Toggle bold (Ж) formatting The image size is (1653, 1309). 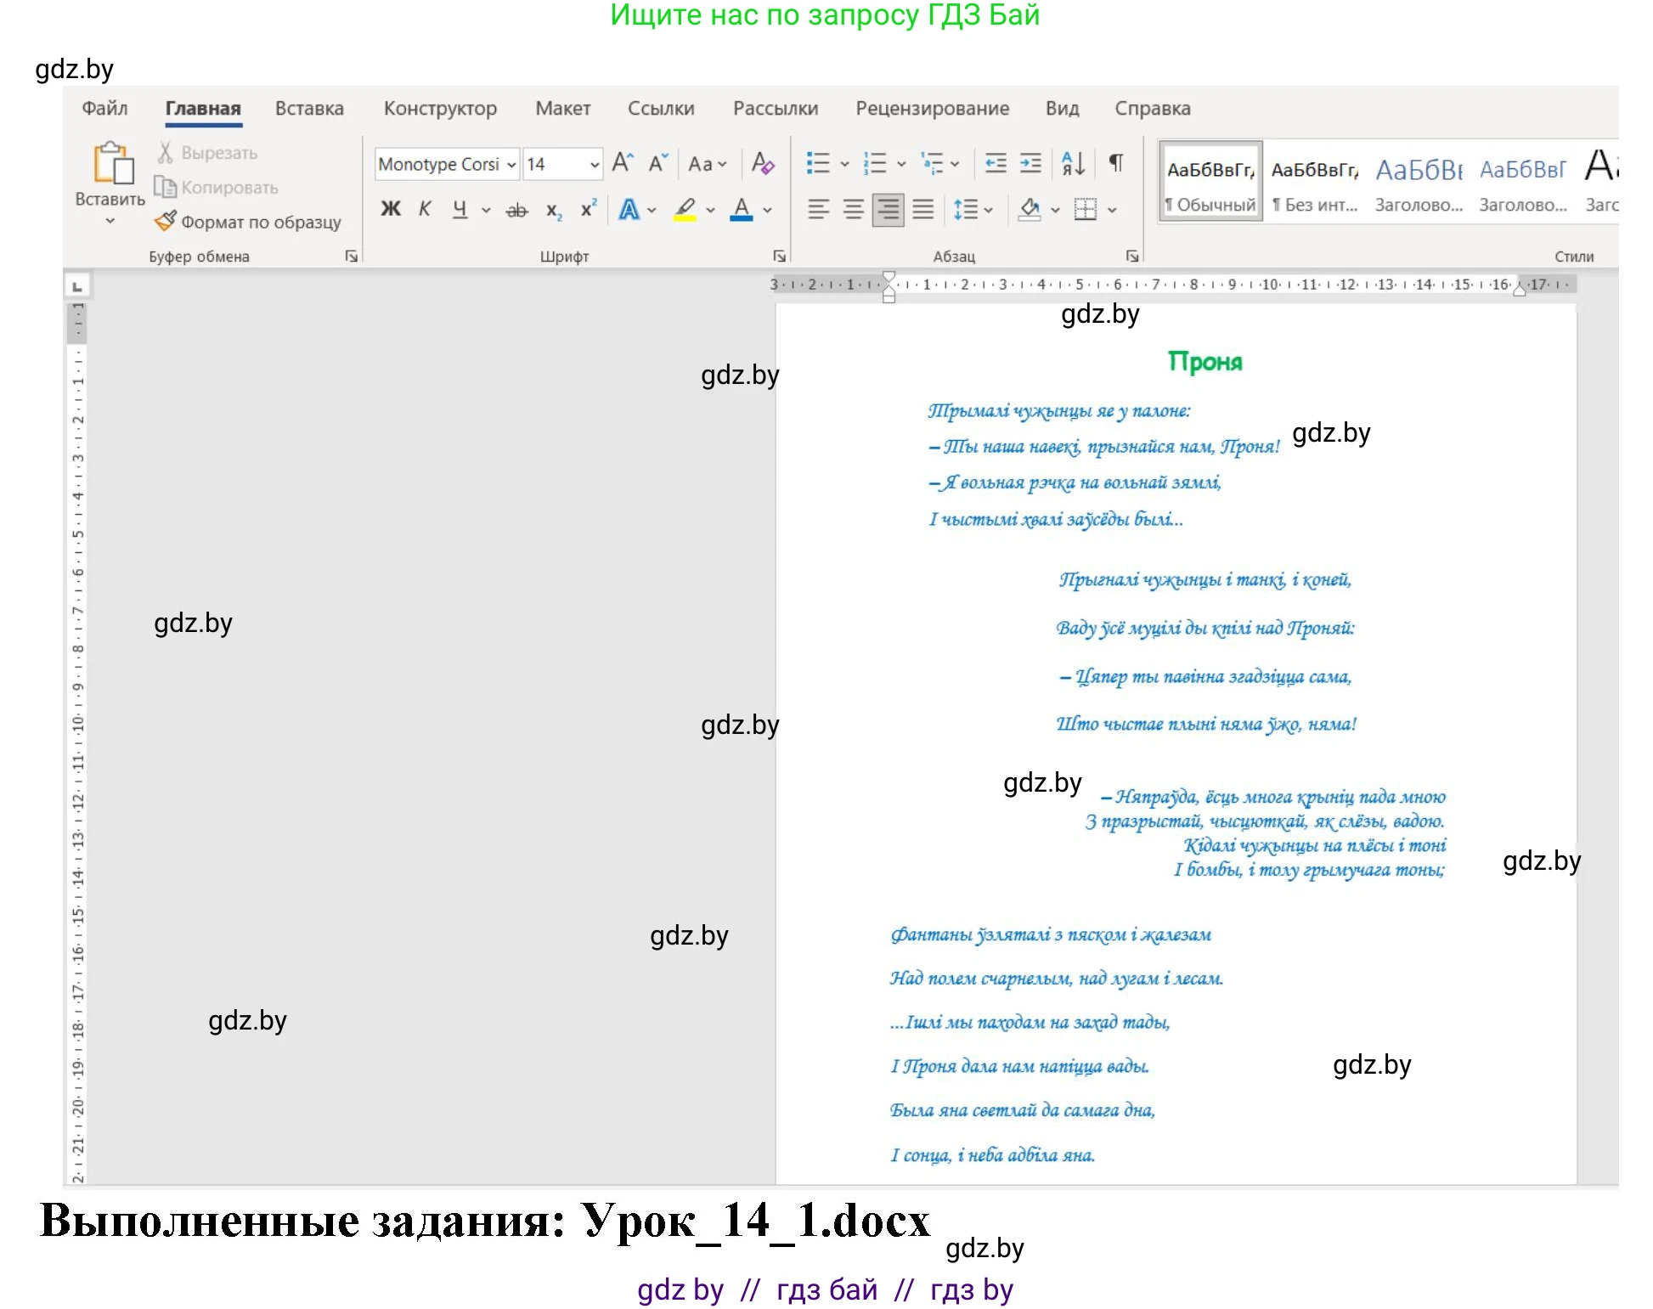[390, 209]
